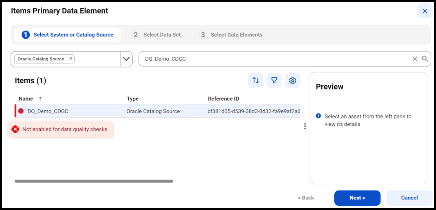
Task: Open the filter funnel icon
Action: tap(274, 81)
